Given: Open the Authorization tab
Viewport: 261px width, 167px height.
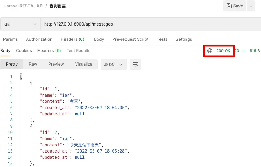Looking at the screenshot, I should (39, 39).
